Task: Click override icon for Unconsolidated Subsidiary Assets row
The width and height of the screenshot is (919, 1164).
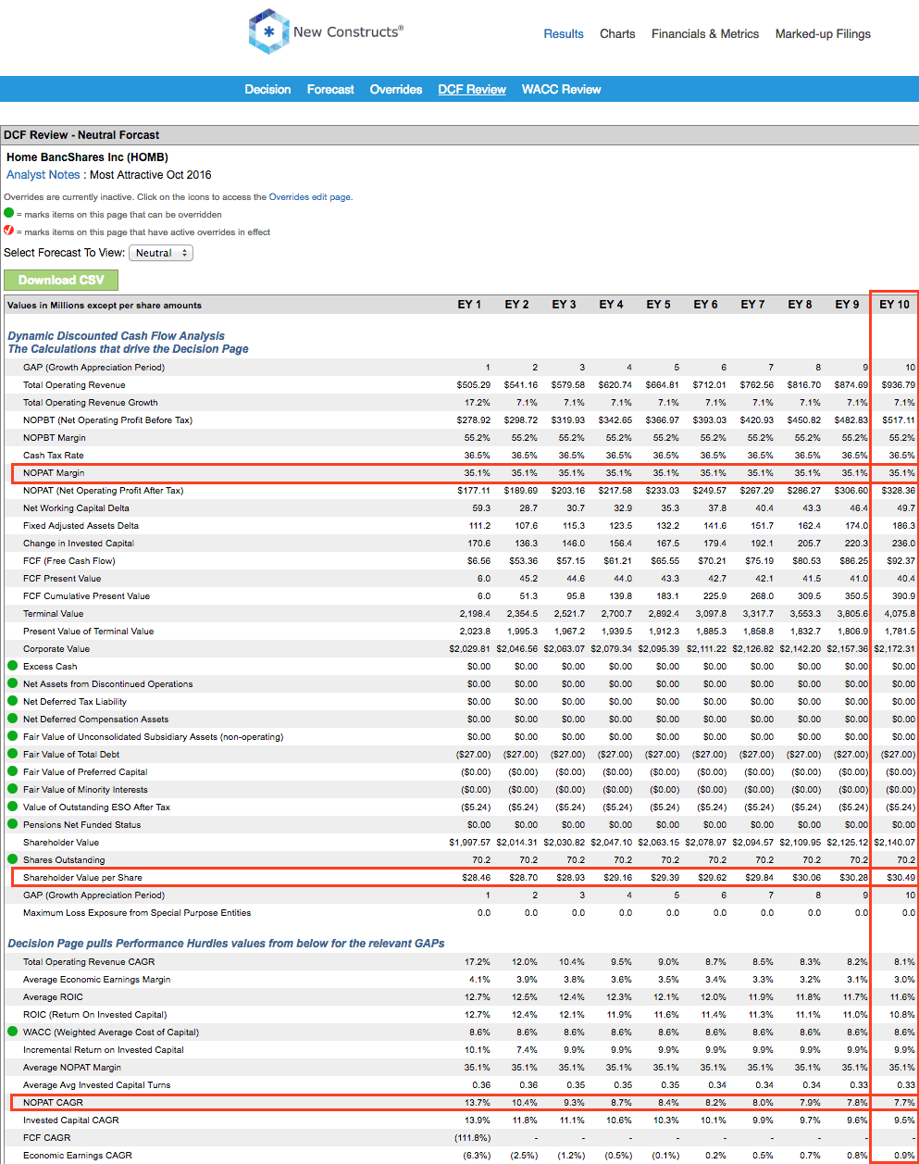Action: point(13,736)
